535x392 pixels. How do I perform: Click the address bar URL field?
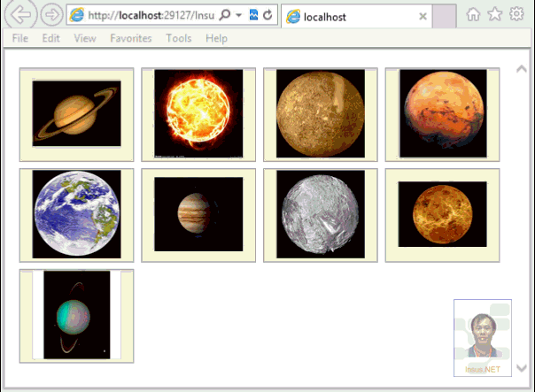[151, 15]
